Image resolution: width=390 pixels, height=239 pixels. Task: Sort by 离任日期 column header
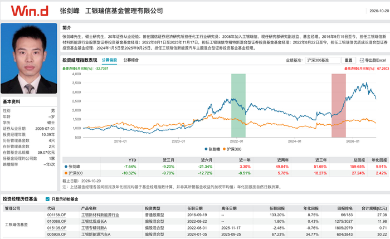click(229, 208)
